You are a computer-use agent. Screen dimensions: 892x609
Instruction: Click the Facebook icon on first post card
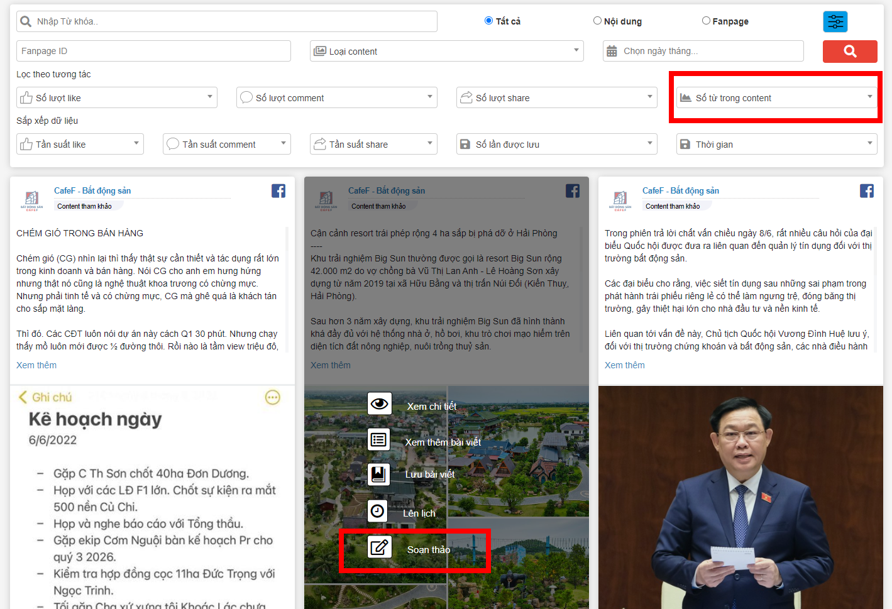click(x=278, y=191)
